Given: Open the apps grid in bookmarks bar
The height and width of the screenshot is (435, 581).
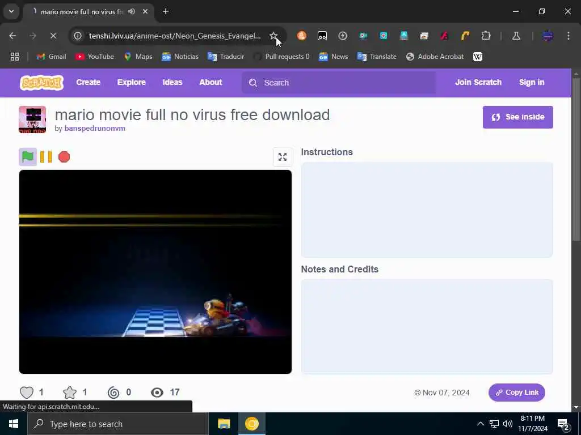Looking at the screenshot, I should (x=15, y=57).
